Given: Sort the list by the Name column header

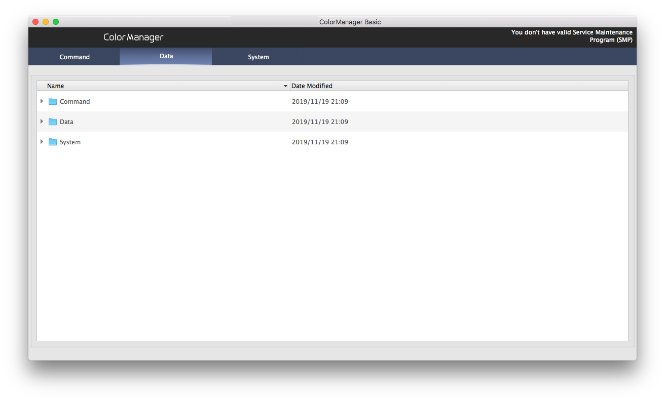Looking at the screenshot, I should tap(56, 86).
